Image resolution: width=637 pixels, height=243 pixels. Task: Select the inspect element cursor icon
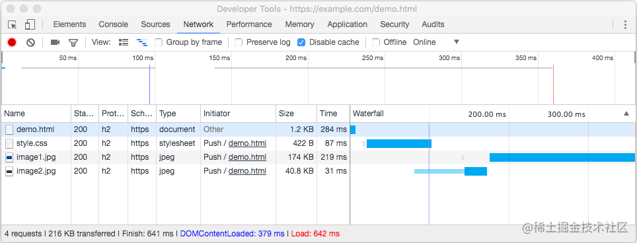[13, 24]
